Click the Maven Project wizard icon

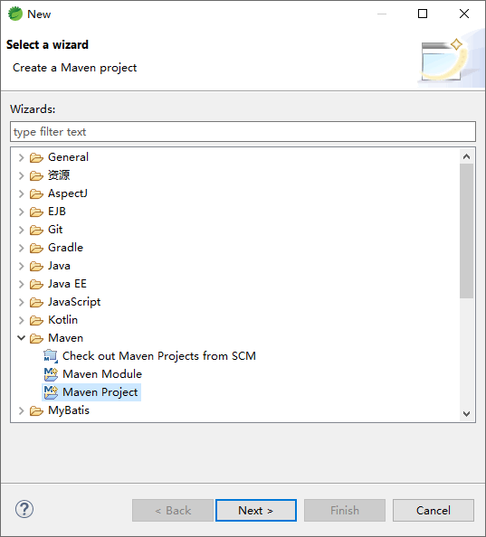pos(51,392)
